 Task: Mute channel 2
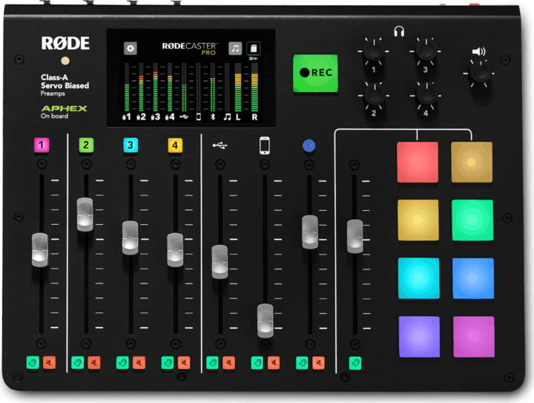coord(94,362)
